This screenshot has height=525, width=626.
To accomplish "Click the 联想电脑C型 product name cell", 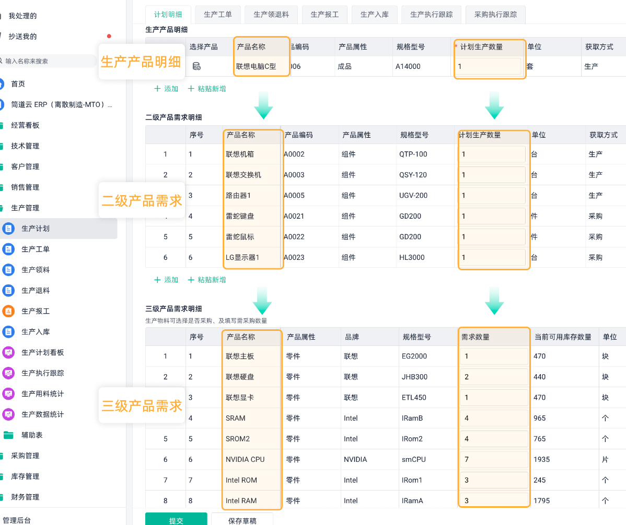I will coord(256,67).
